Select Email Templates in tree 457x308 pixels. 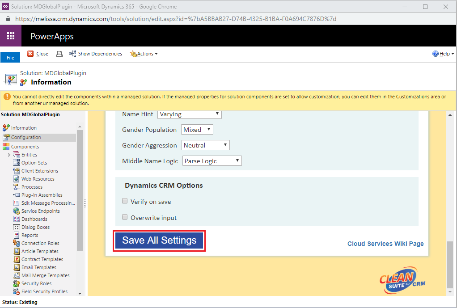39,267
